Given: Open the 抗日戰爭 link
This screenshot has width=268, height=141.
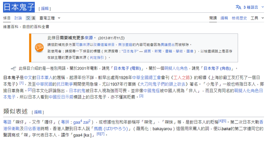Looking at the screenshot, I should click(65, 84).
